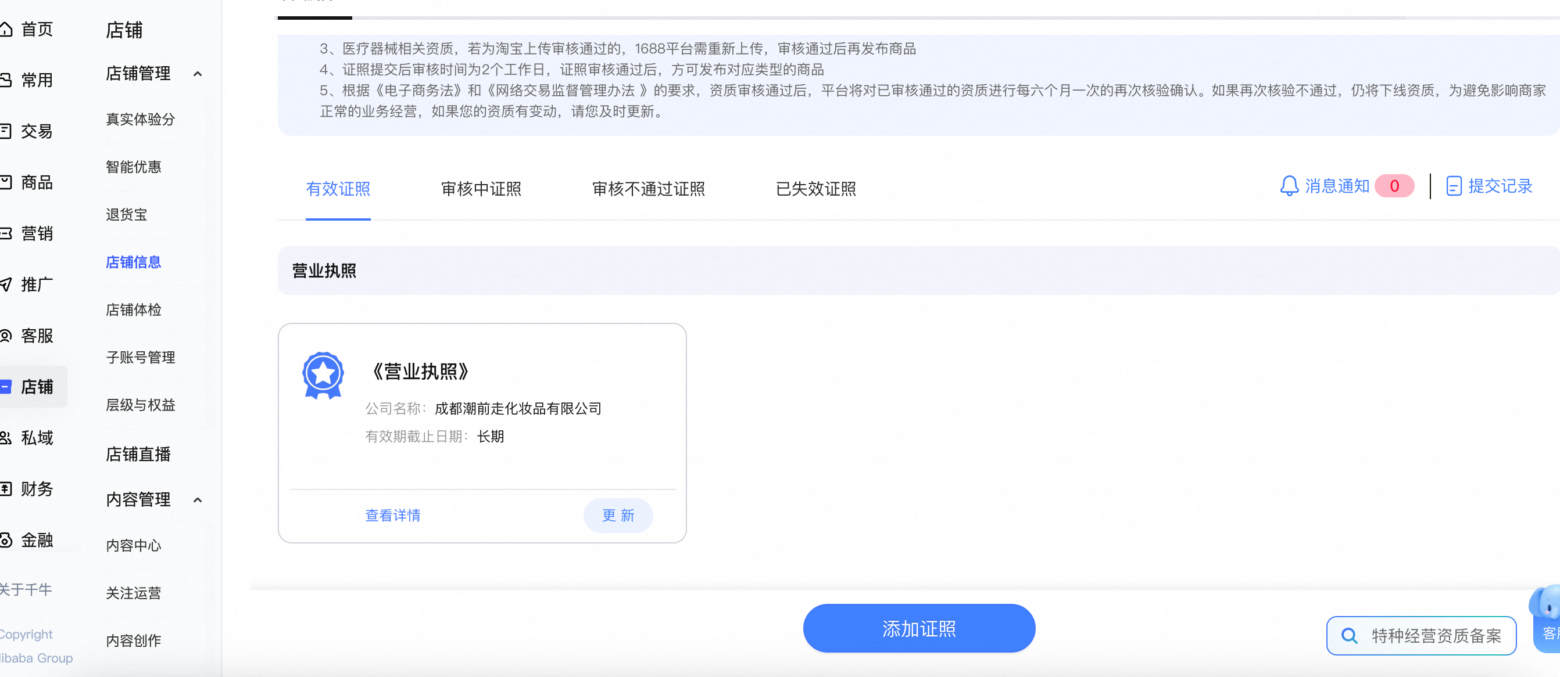Click the 《营业执照》 card title
Screen dimensions: 1560x677
click(x=420, y=372)
